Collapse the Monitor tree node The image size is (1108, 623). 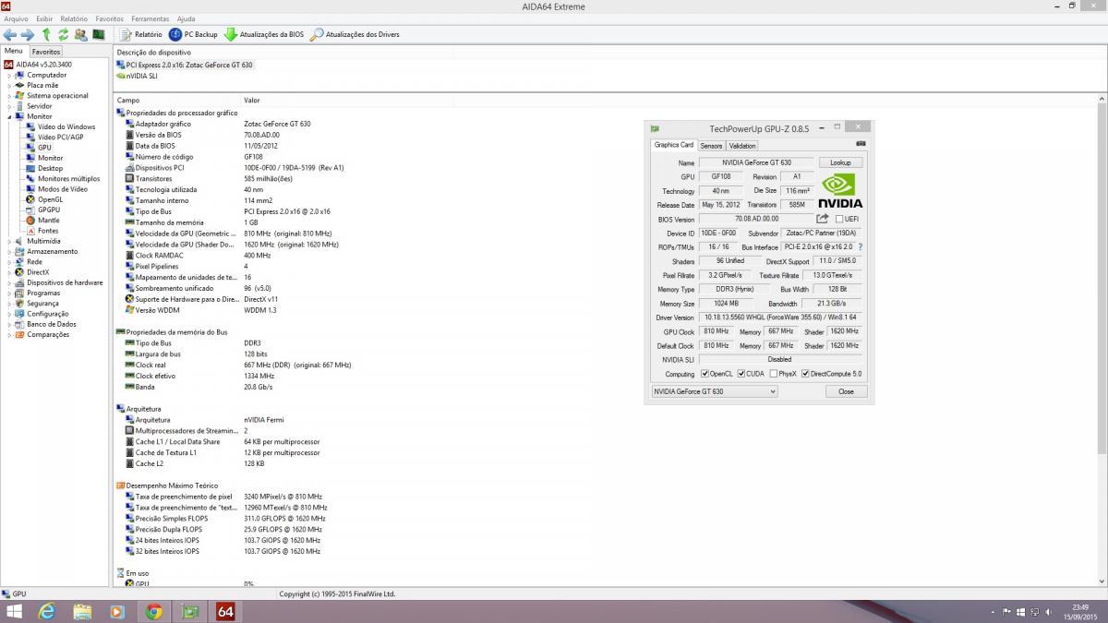pyautogui.click(x=10, y=117)
